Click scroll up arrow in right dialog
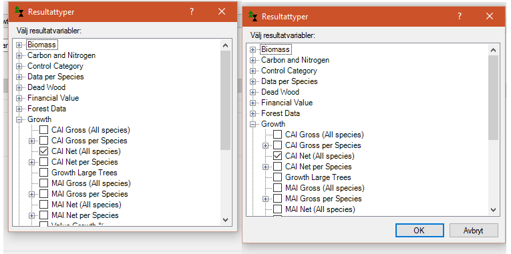The width and height of the screenshot is (511, 254). [493, 51]
